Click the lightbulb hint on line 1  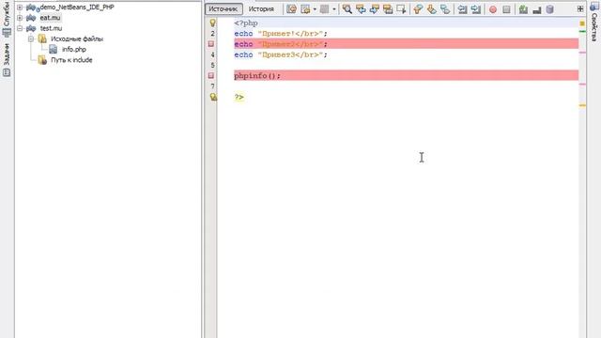point(212,23)
